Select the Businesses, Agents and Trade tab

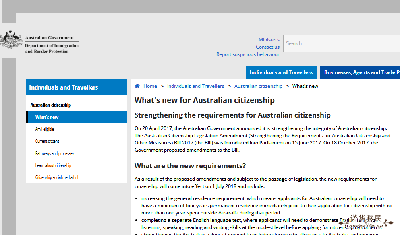click(360, 72)
